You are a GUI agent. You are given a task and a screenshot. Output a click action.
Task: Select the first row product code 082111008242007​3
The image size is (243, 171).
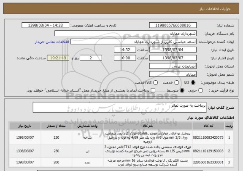pos(208,137)
